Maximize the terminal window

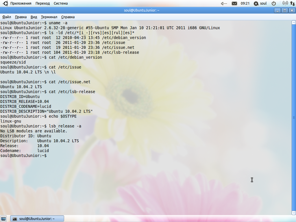[x=285, y=10]
